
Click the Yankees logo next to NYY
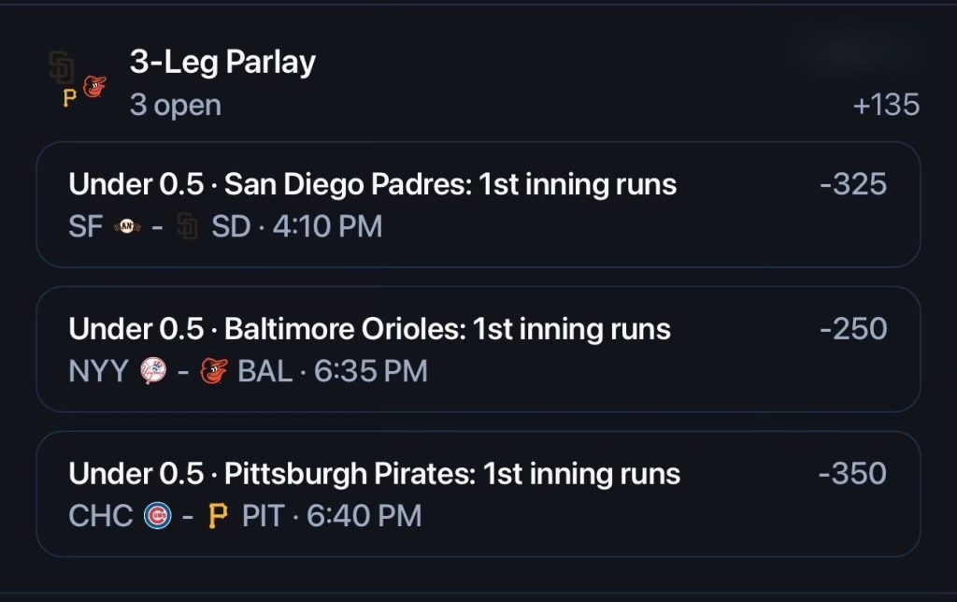coord(153,371)
